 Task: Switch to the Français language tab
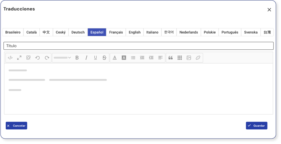coord(116,32)
